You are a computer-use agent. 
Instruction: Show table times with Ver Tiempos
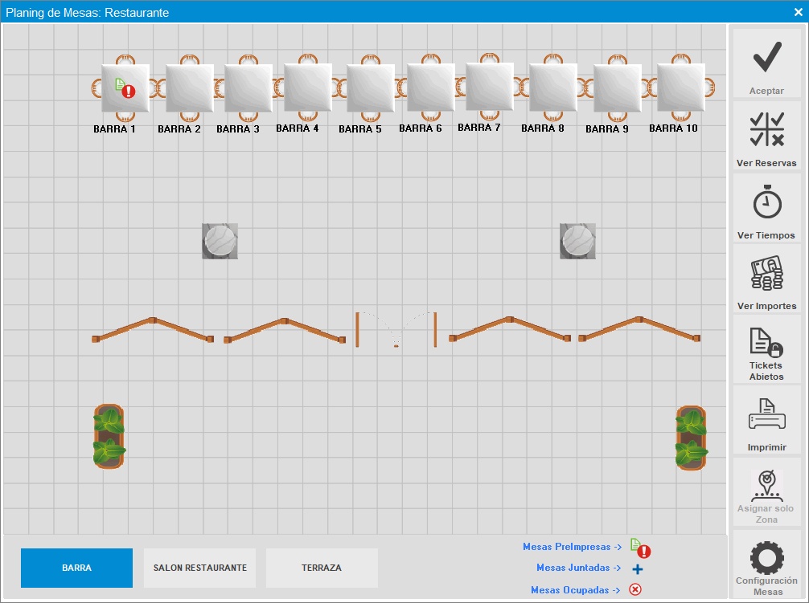pos(766,202)
